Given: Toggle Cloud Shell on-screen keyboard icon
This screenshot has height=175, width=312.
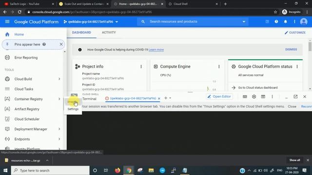Looking at the screenshot, I should pos(245,97).
